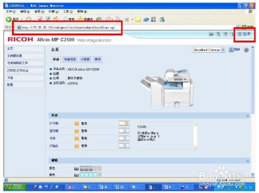Click the round help icon next to Refresh
The width and height of the screenshot is (259, 193).
(x=246, y=50)
